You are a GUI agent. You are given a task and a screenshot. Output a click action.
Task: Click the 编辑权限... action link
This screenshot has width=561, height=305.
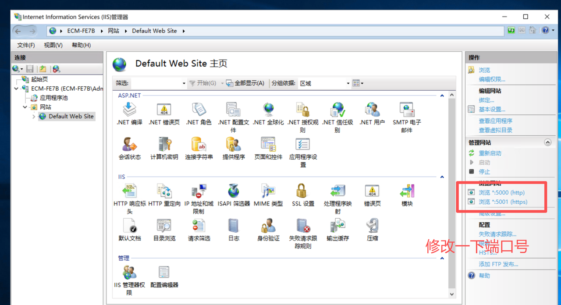[492, 79]
